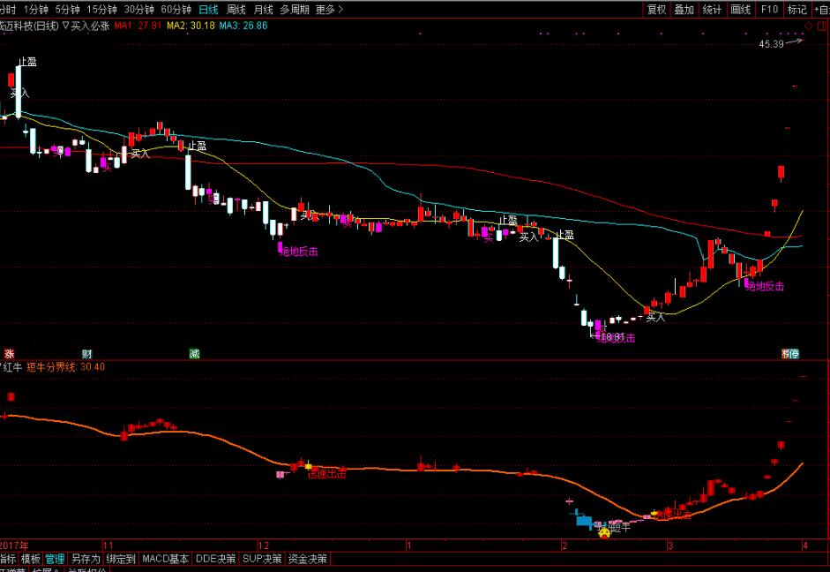The image size is (830, 572).
Task: Switch to 1分钟 period
Action: click(35, 9)
